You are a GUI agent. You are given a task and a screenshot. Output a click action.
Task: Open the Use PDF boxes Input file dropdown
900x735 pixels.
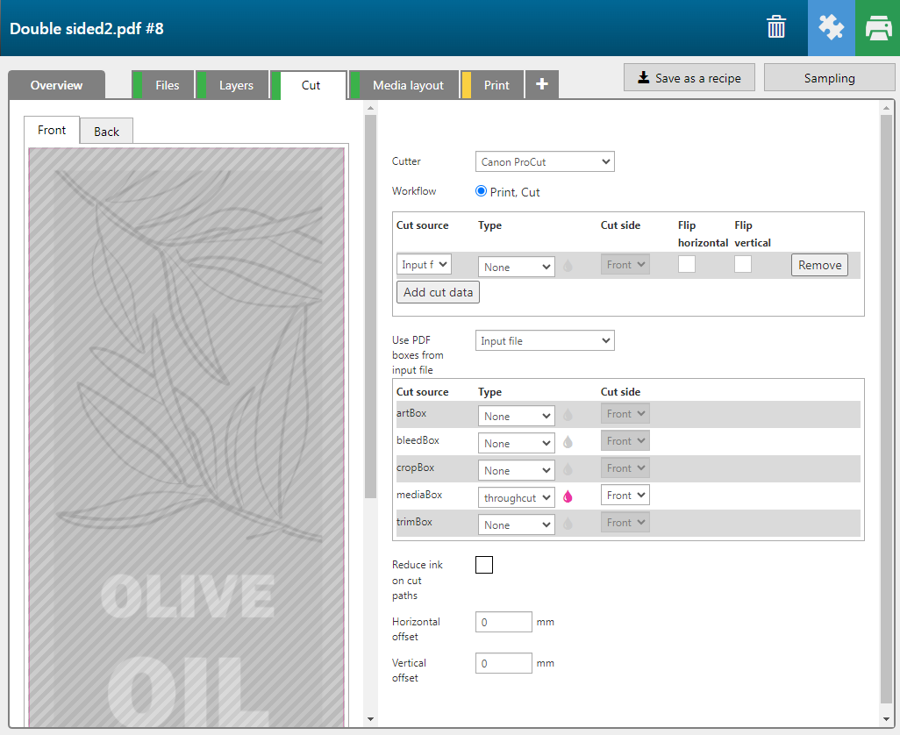tap(544, 340)
